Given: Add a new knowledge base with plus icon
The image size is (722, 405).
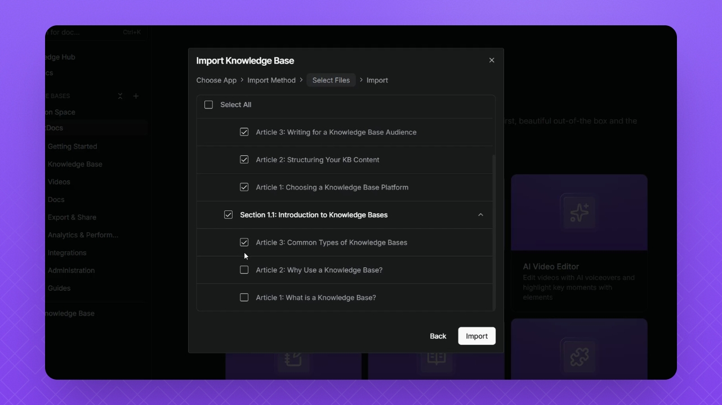Looking at the screenshot, I should tap(136, 96).
